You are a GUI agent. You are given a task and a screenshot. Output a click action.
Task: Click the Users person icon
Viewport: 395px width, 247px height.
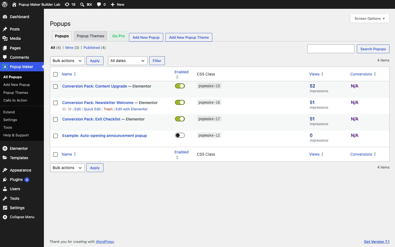click(5, 189)
